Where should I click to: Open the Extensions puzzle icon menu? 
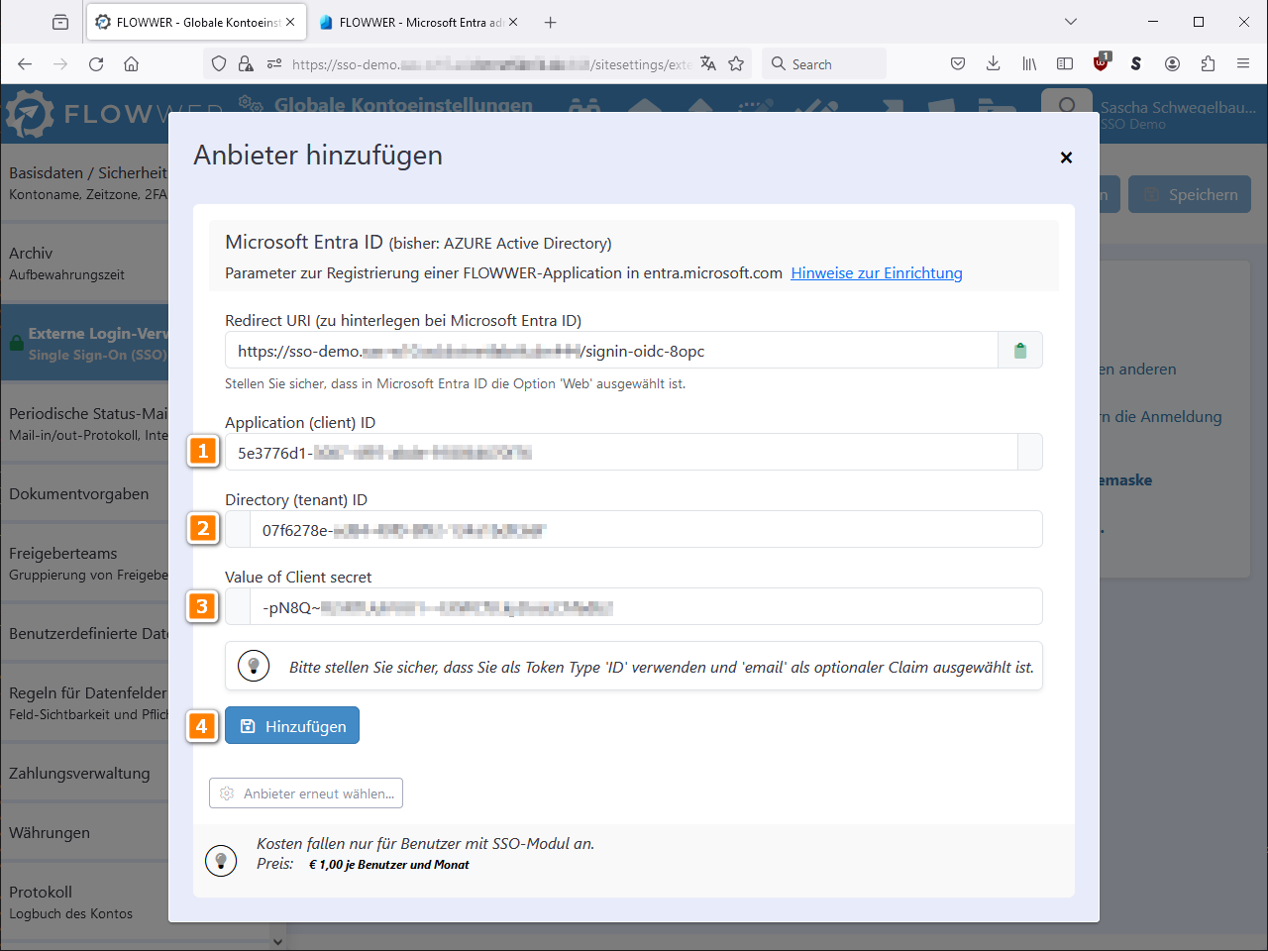pyautogui.click(x=1208, y=64)
